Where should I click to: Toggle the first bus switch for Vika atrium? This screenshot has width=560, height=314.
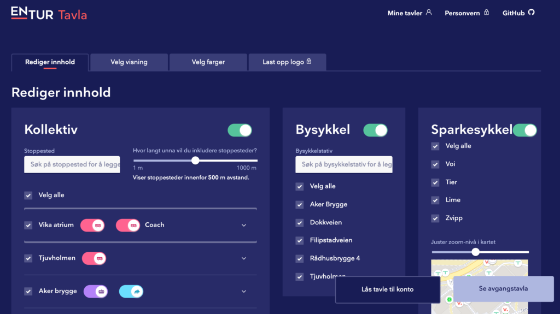(92, 225)
